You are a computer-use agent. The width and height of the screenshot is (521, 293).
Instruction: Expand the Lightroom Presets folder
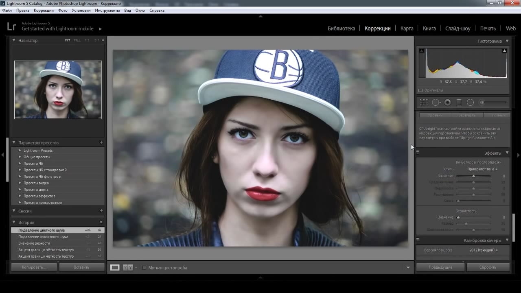tap(20, 151)
